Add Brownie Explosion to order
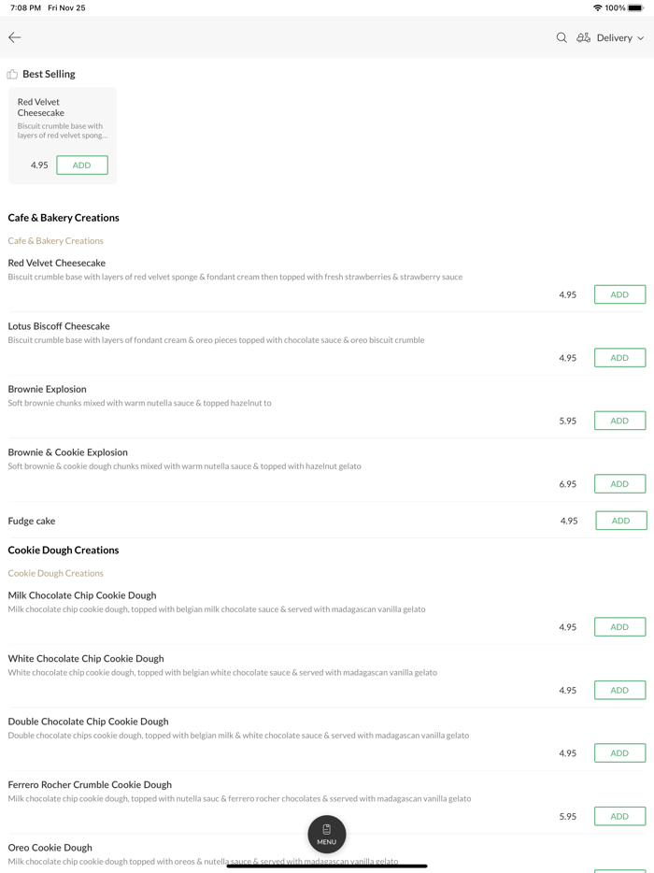Screen dimensions: 654x873 pyautogui.click(x=619, y=421)
